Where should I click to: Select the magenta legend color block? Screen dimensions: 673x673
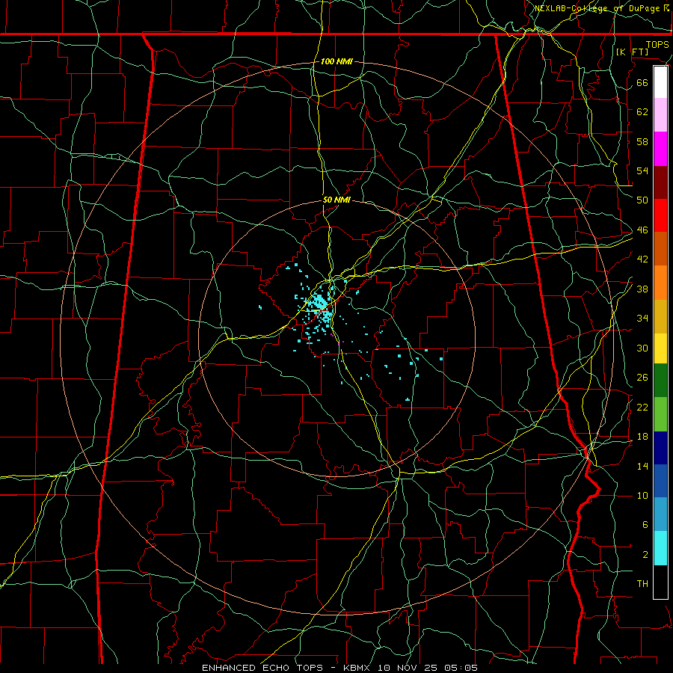pyautogui.click(x=660, y=149)
